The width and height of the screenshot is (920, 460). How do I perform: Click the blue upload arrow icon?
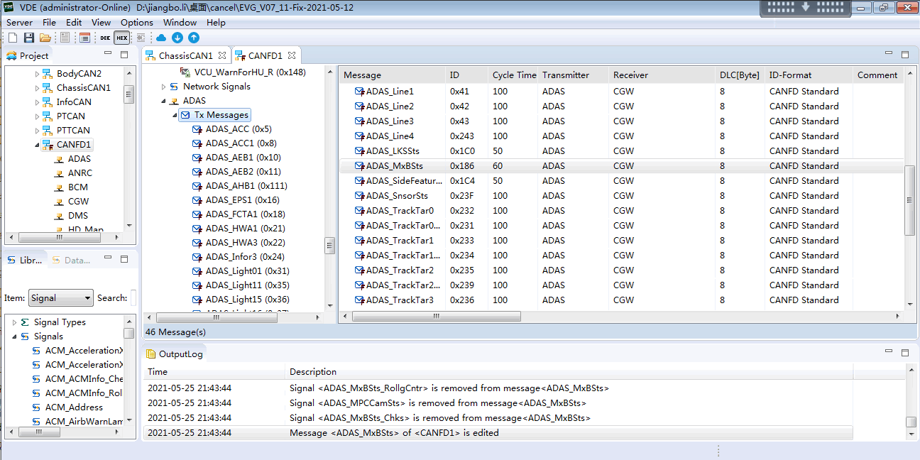click(x=194, y=38)
